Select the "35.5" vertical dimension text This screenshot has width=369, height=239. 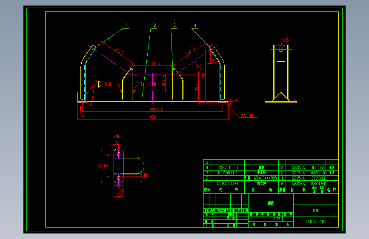pos(197,88)
